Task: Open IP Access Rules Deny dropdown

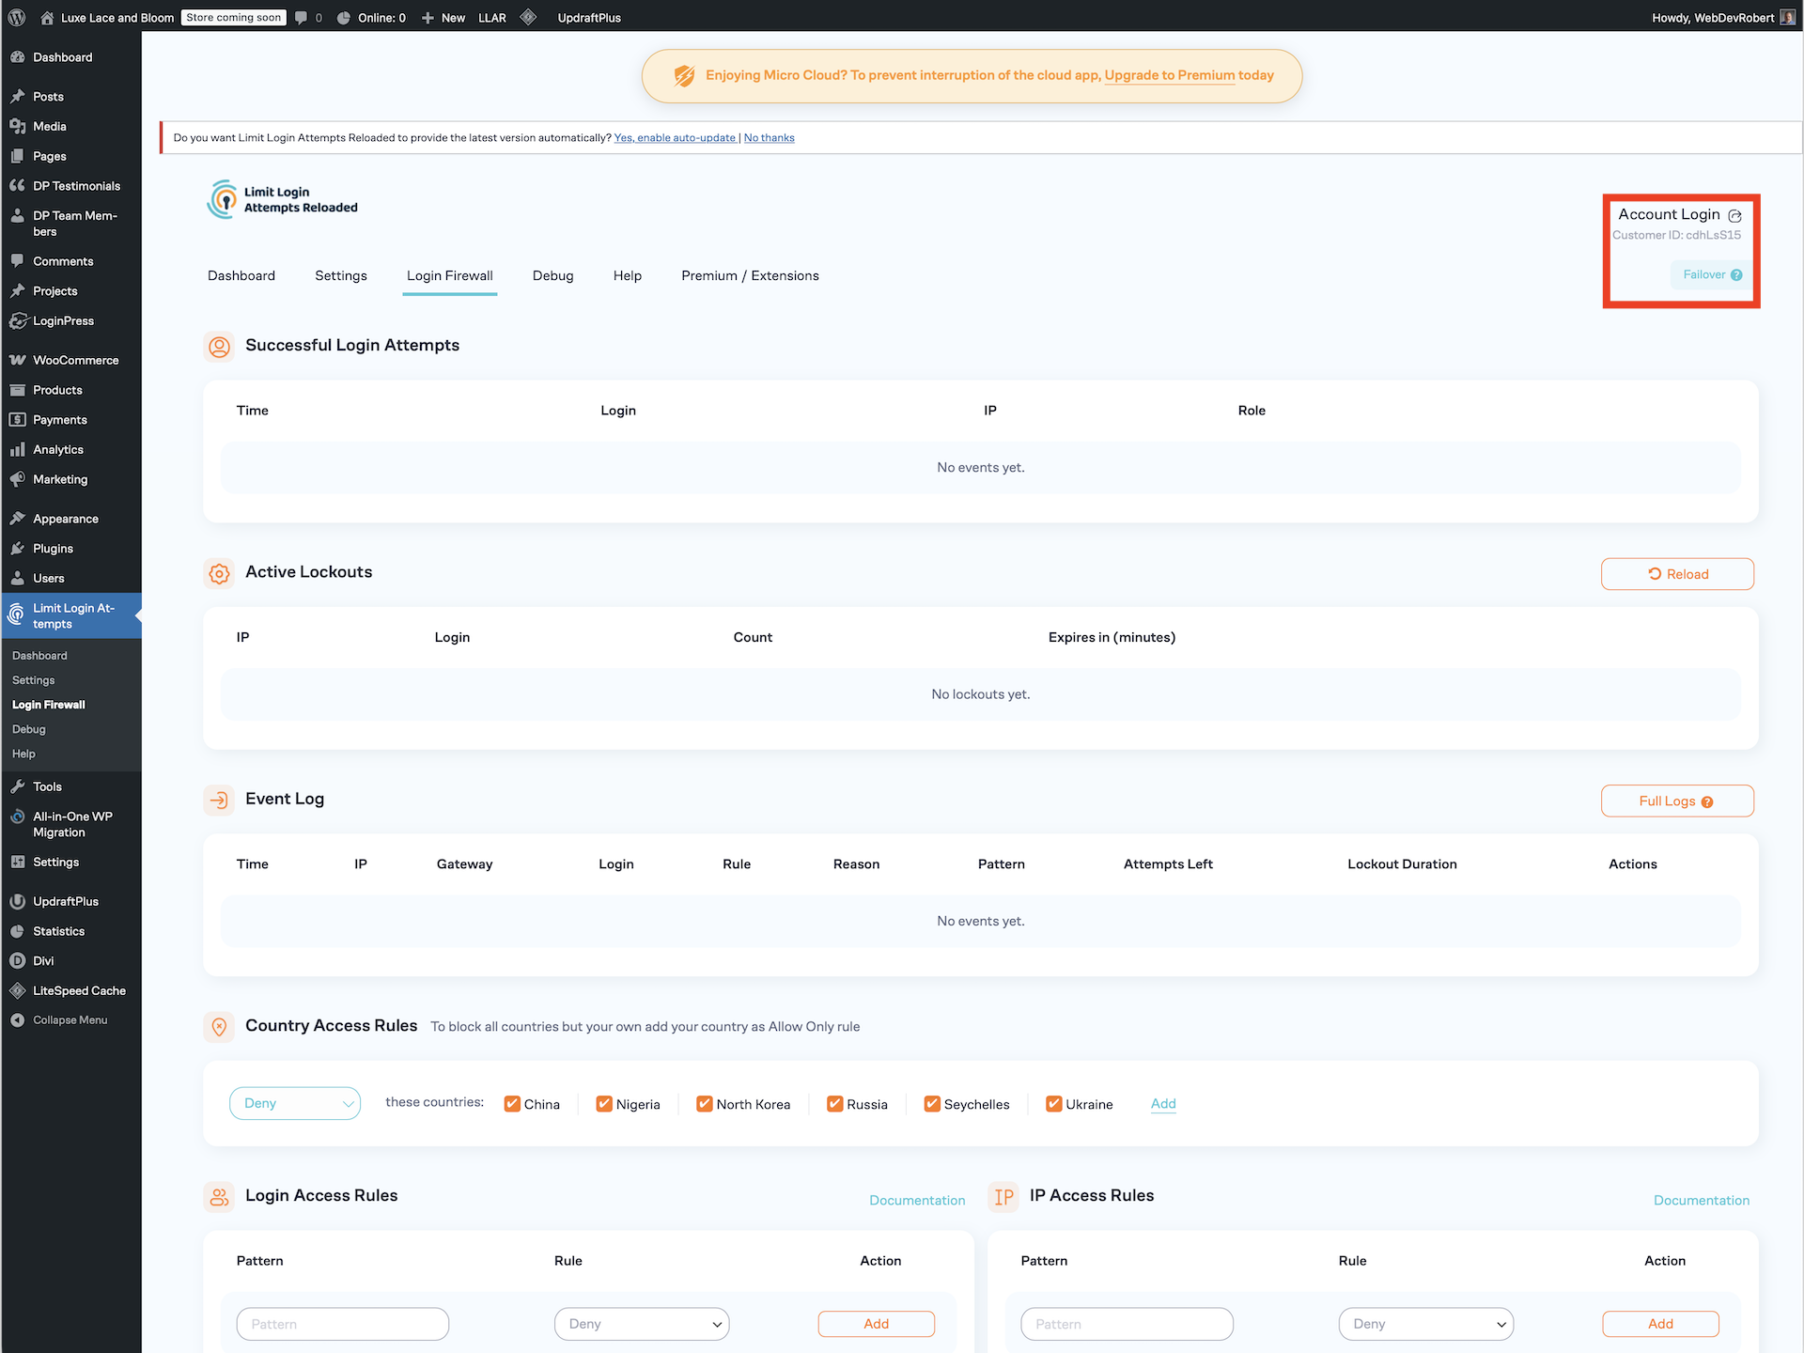Action: (1425, 1324)
